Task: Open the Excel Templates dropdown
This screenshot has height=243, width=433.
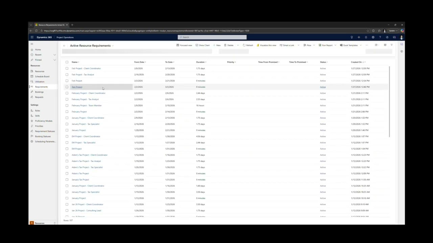Action: (361, 45)
